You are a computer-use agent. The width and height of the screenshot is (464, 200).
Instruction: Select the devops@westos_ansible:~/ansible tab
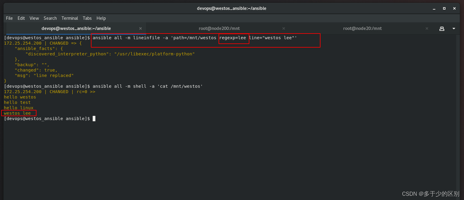pos(76,28)
